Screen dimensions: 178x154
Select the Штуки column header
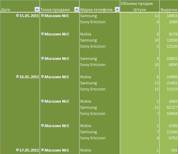pyautogui.click(x=140, y=9)
